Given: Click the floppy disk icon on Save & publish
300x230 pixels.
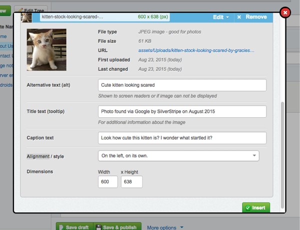Looking at the screenshot, I should coord(98,227).
